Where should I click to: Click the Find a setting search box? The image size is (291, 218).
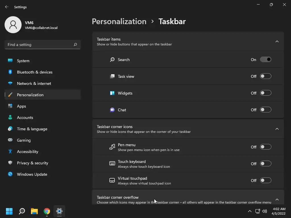pos(39,45)
